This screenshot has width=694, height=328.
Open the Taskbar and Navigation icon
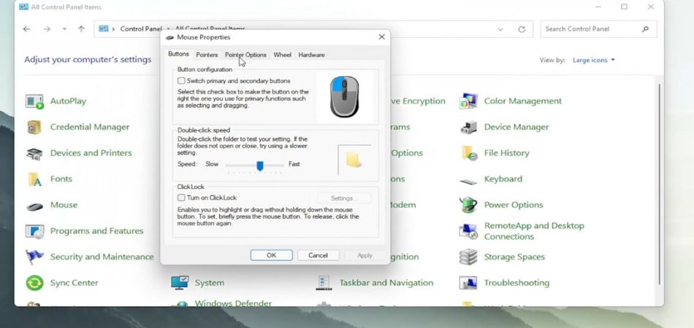point(324,283)
